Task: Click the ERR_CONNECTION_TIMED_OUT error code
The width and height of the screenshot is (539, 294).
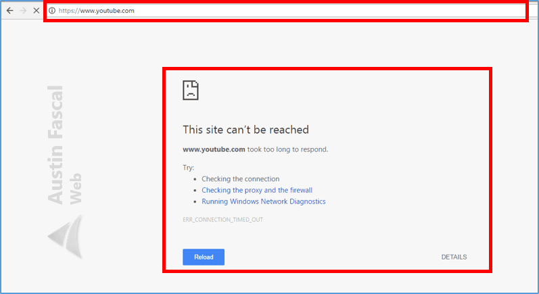Action: [x=222, y=220]
